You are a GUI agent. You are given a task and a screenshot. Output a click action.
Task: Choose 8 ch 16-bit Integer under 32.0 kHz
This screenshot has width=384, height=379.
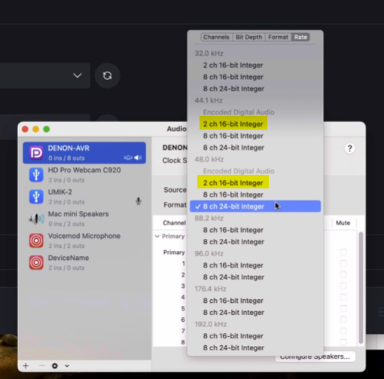tap(255, 77)
